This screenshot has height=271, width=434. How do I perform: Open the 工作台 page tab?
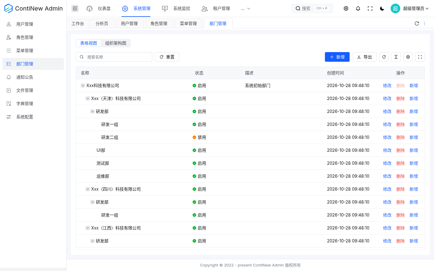(x=78, y=23)
